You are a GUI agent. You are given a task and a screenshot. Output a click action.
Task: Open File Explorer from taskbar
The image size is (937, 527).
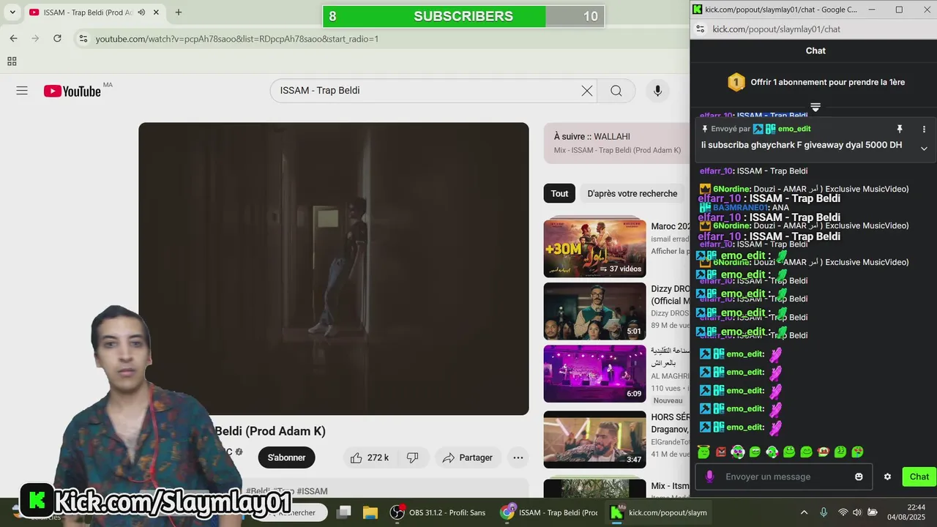pyautogui.click(x=370, y=512)
